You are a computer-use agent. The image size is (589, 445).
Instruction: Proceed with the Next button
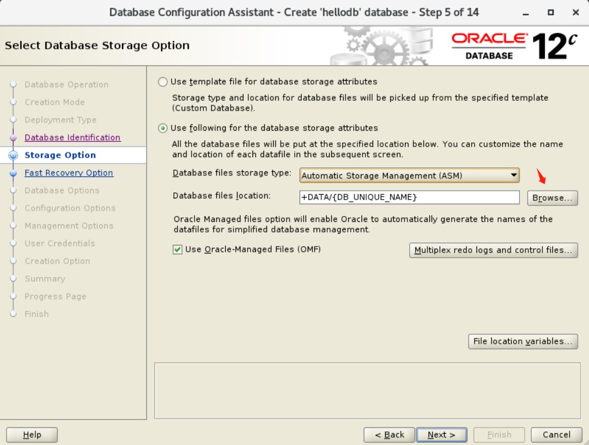click(x=442, y=435)
